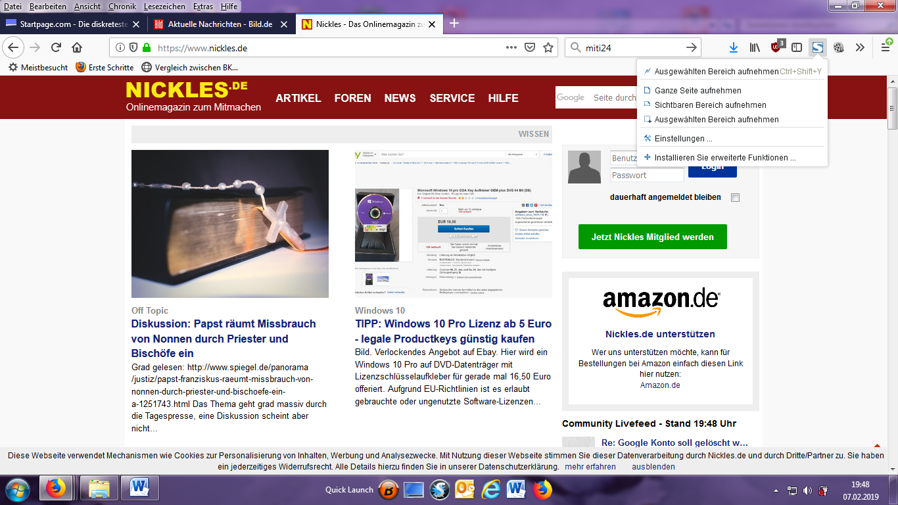This screenshot has height=505, width=898.
Task: Open the Firefox hamburger menu
Action: click(886, 47)
